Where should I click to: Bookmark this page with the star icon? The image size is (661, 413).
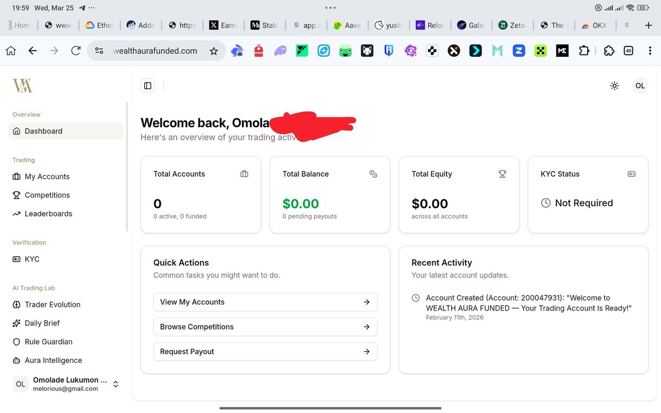214,51
